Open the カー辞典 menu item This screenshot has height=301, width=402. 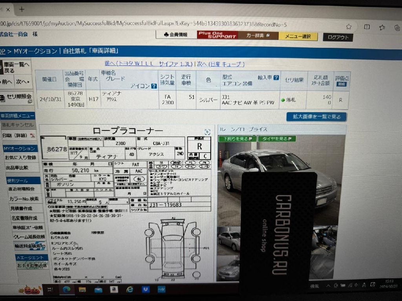click(258, 36)
